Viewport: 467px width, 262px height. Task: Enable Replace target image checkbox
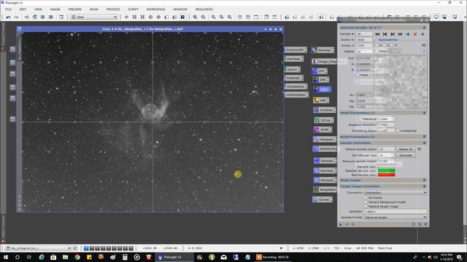pyautogui.click(x=366, y=206)
